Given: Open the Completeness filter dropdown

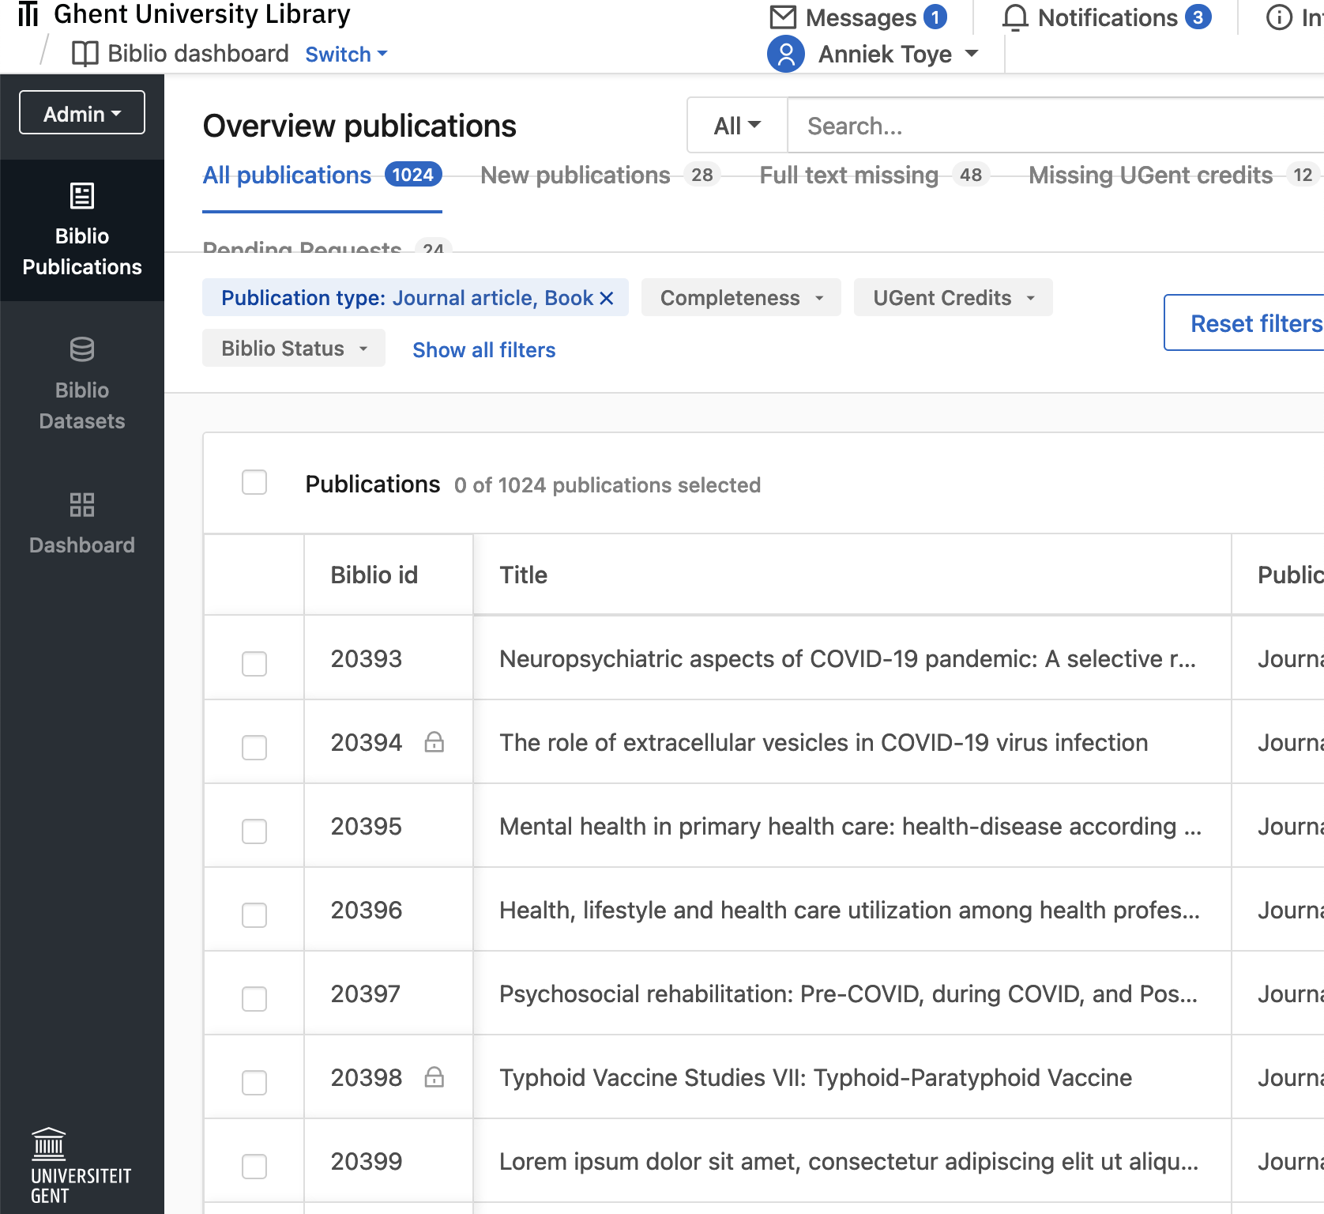Looking at the screenshot, I should [740, 298].
